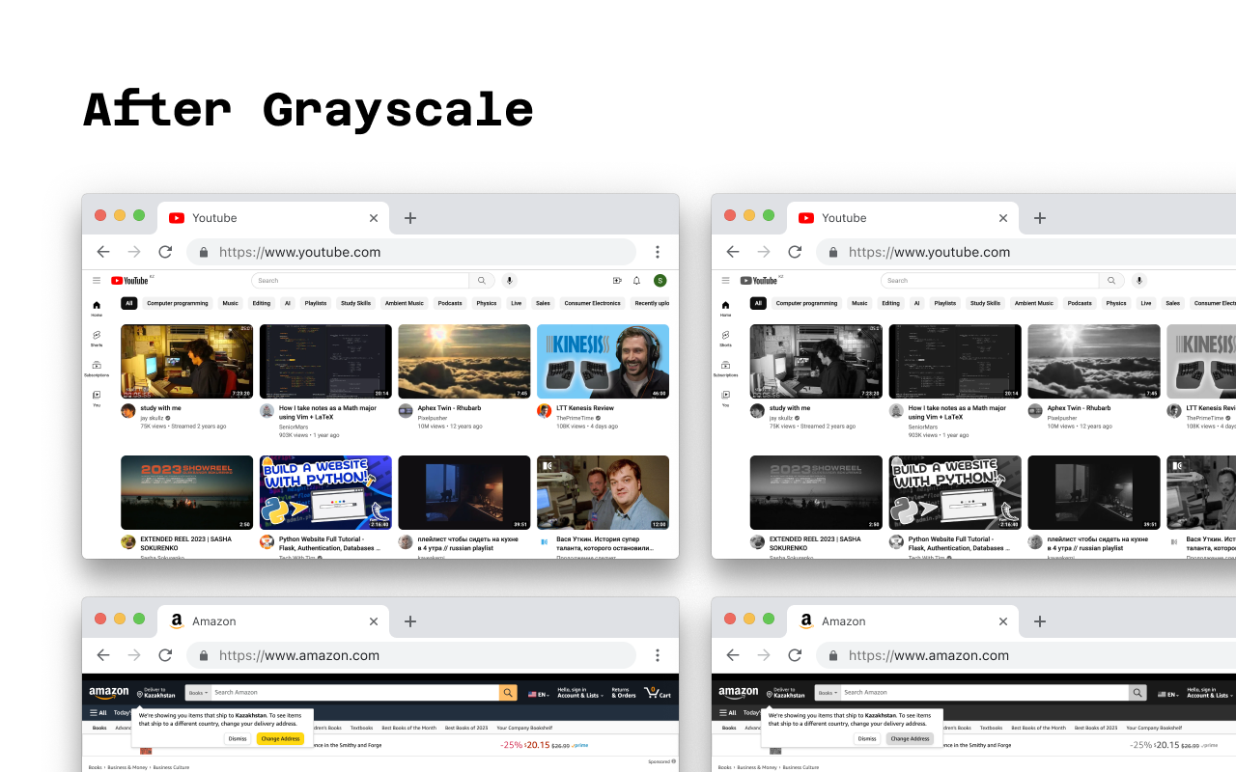Click the Create video icon on YouTube

click(617, 280)
